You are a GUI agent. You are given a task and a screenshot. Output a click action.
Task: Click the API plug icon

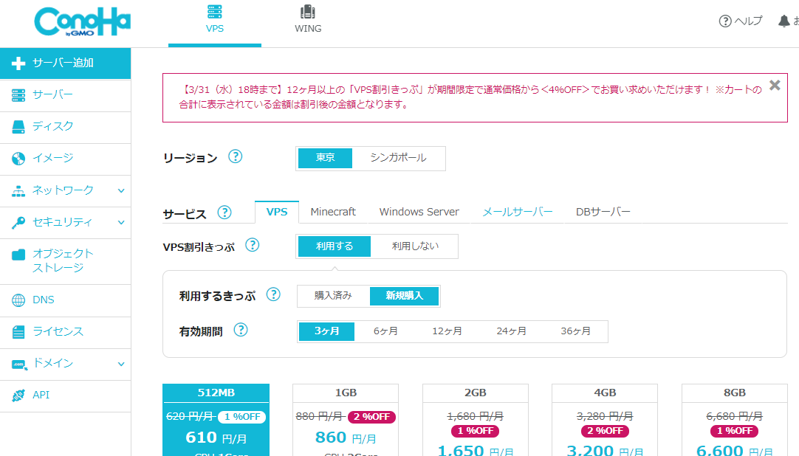click(x=18, y=395)
